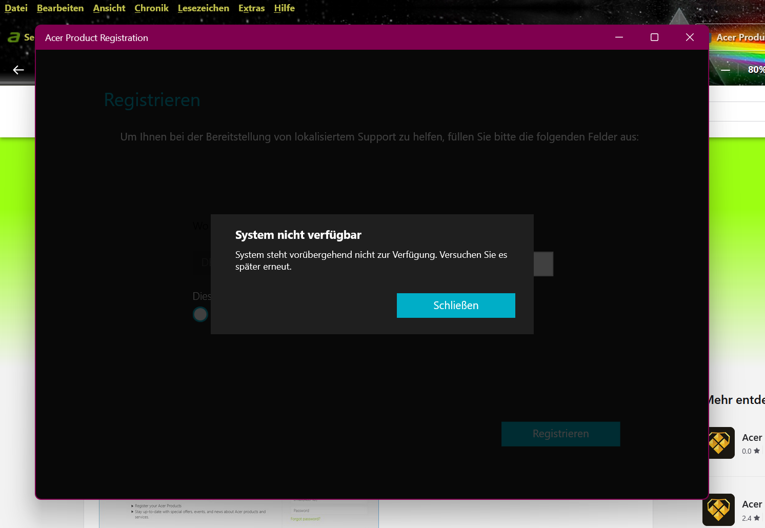Select the dimmed radio button under Dies
Image resolution: width=765 pixels, height=528 pixels.
coord(200,314)
